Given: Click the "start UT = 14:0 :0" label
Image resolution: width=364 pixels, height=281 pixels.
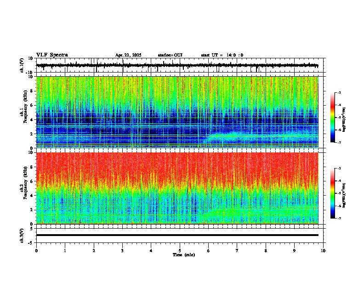Looking at the screenshot, I should [222, 55].
